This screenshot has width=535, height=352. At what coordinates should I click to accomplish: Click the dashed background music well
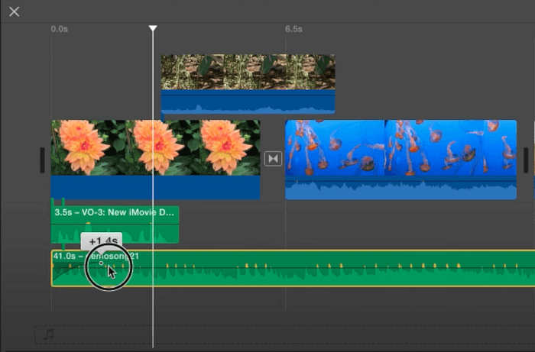306,334
